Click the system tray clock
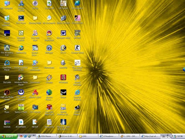 tap(180, 136)
